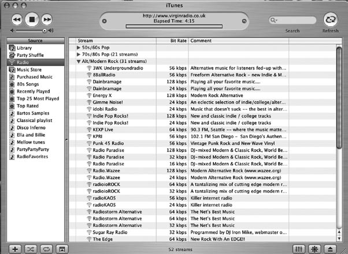
Task: Collapse the Alt/Modern Rock category
Action: [x=79, y=61]
